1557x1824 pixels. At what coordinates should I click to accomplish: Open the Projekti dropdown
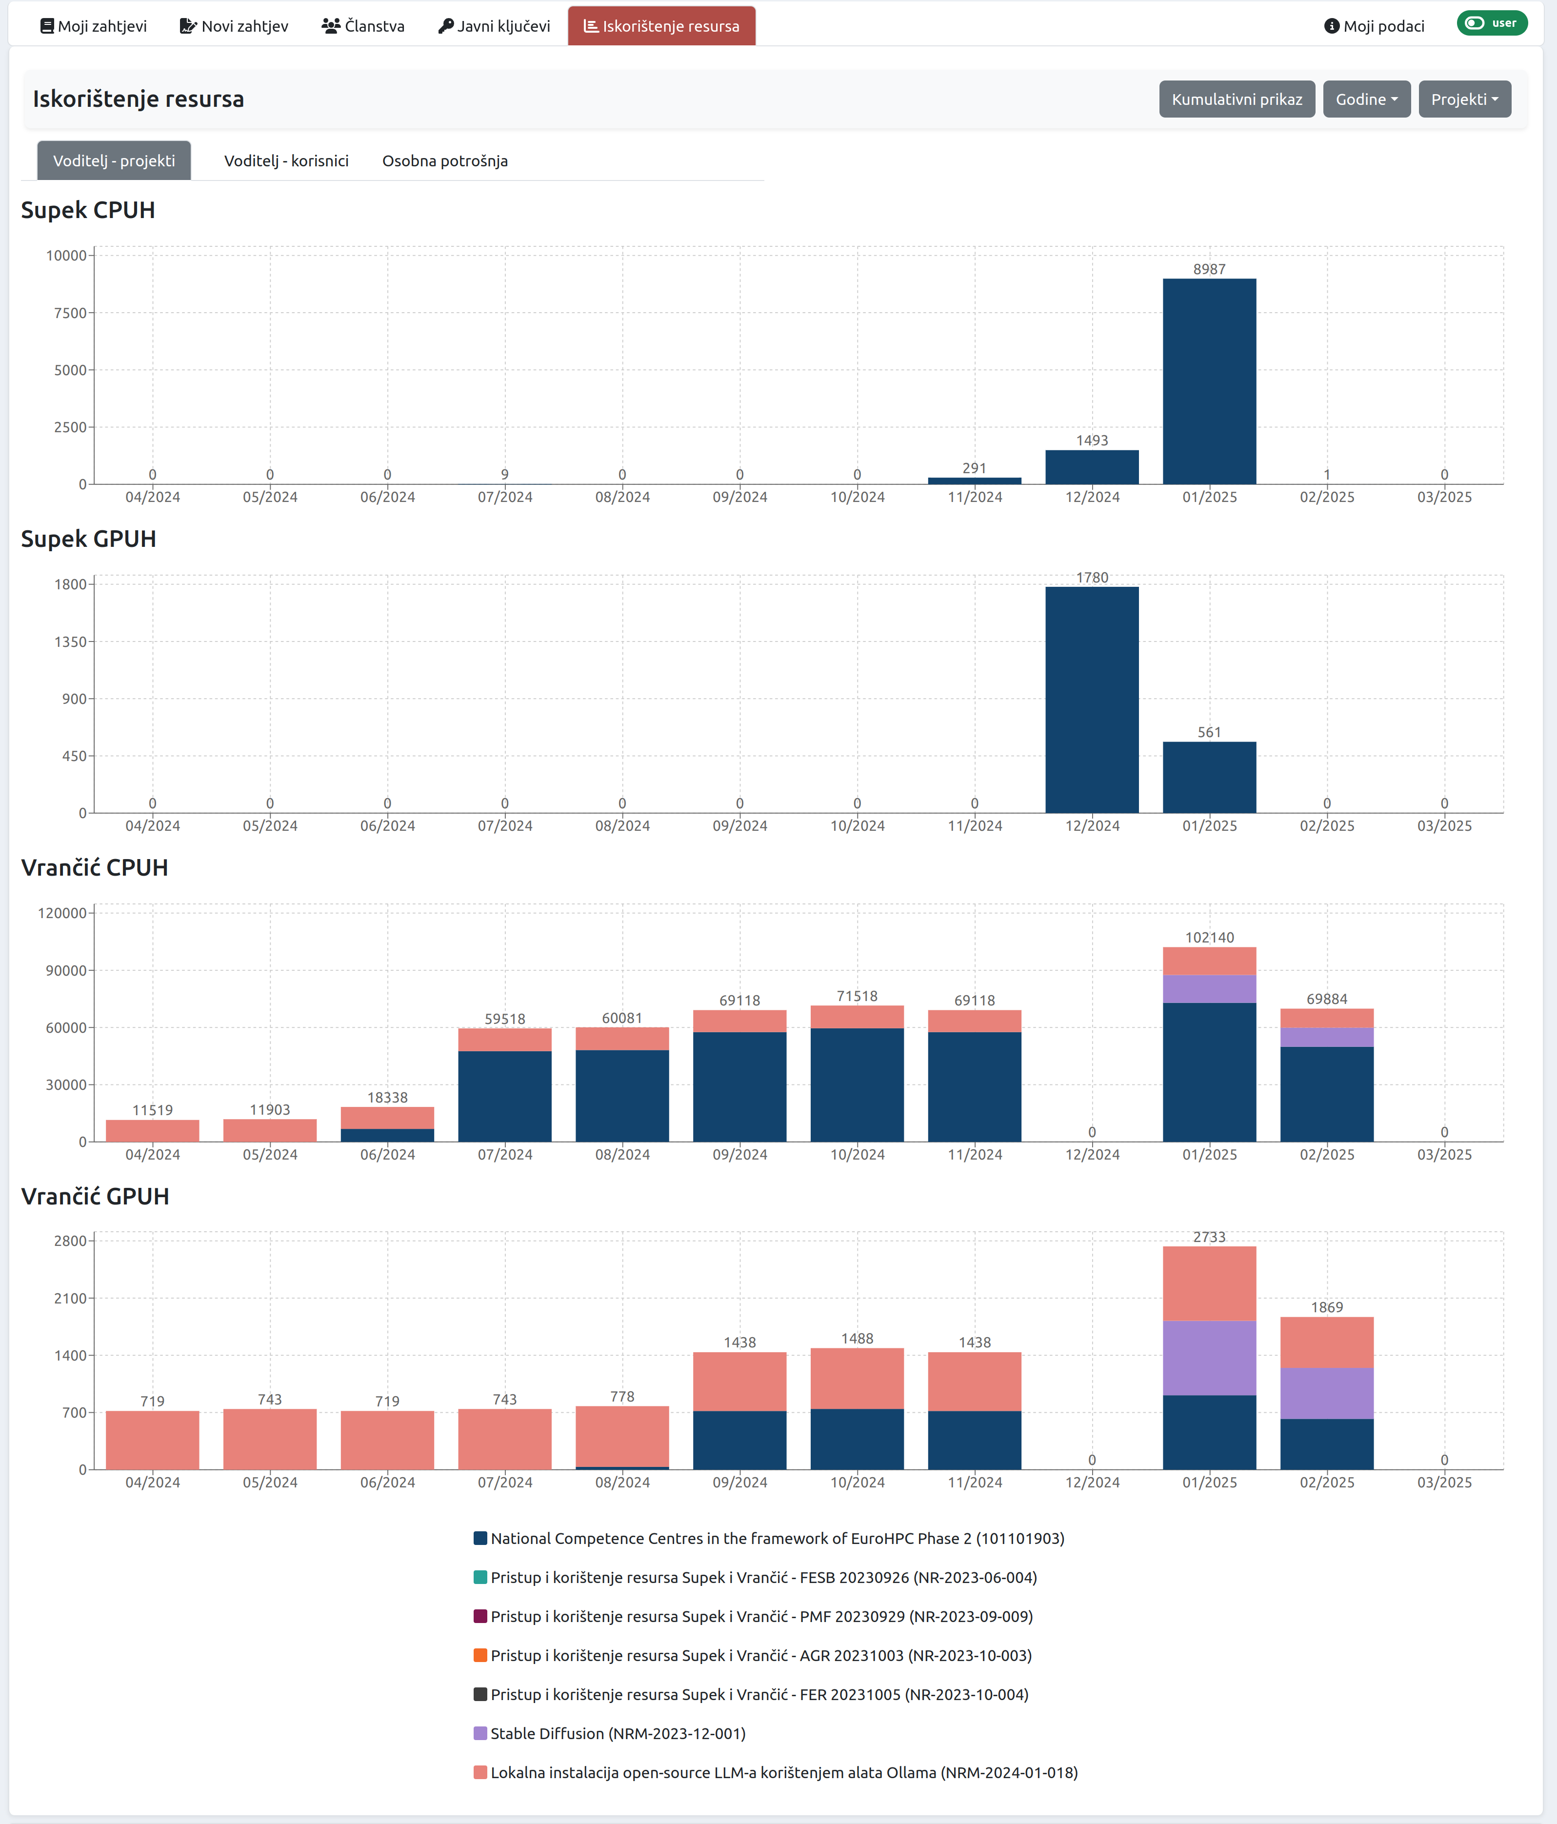(x=1465, y=100)
